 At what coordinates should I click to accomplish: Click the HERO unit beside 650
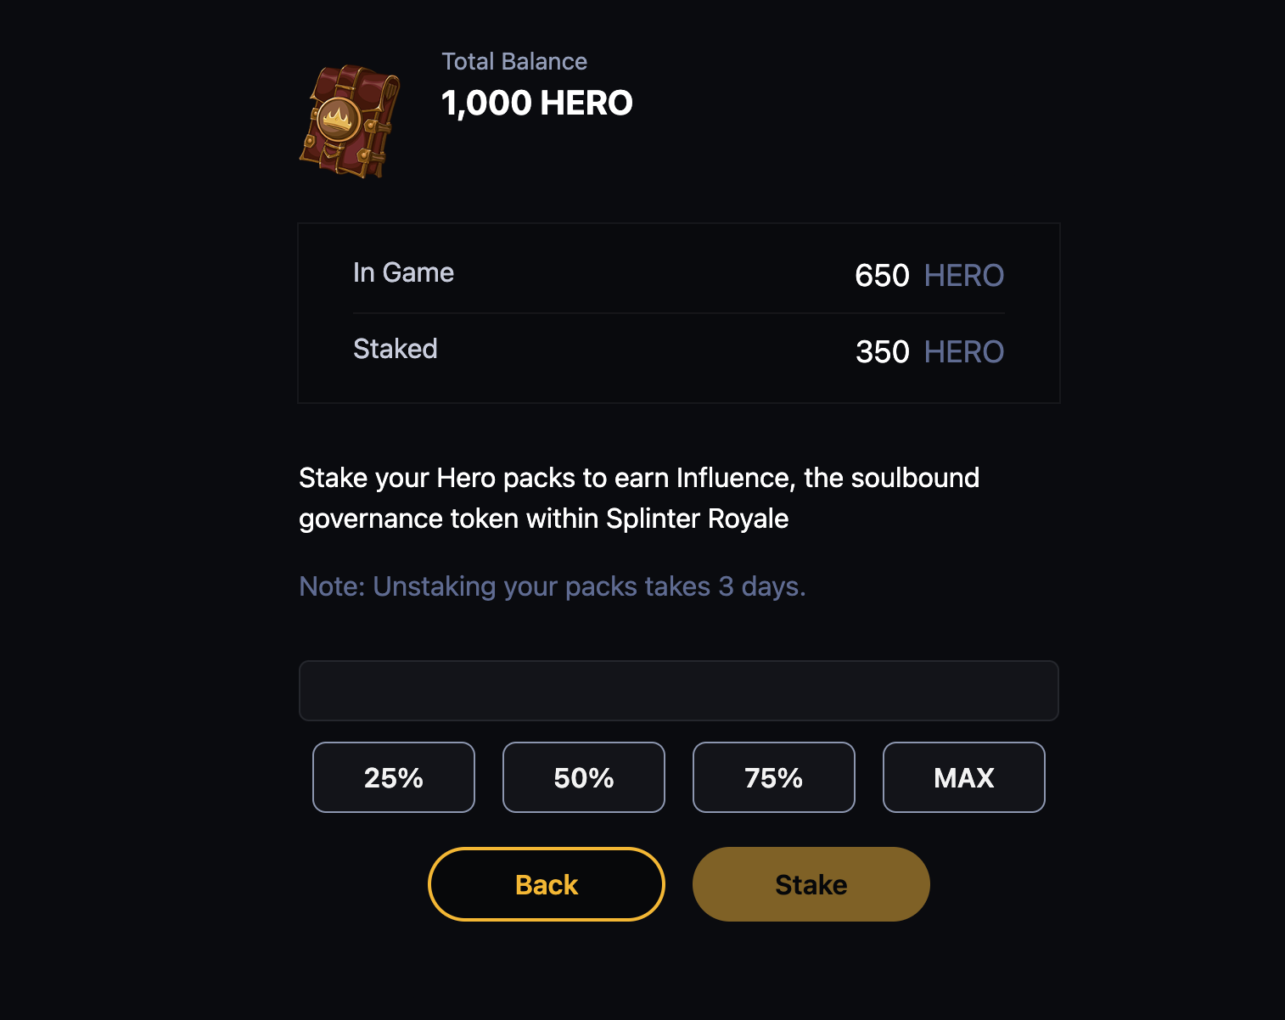tap(964, 275)
